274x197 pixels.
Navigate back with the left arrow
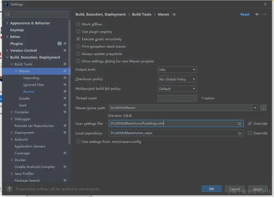click(257, 14)
